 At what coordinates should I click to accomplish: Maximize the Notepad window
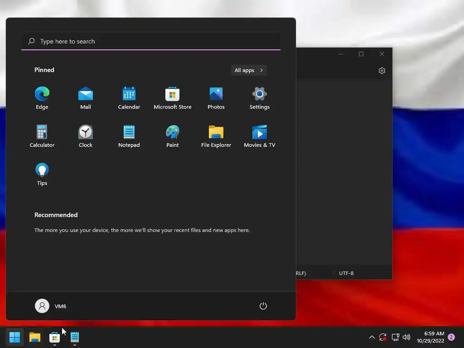click(x=361, y=54)
